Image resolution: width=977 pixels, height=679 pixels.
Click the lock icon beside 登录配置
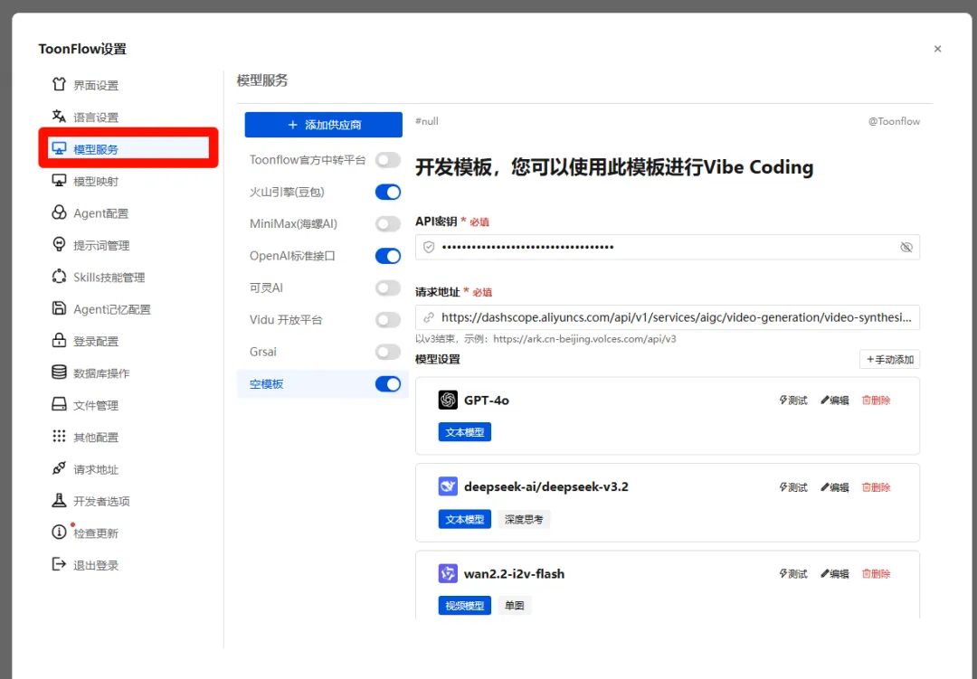tap(59, 340)
